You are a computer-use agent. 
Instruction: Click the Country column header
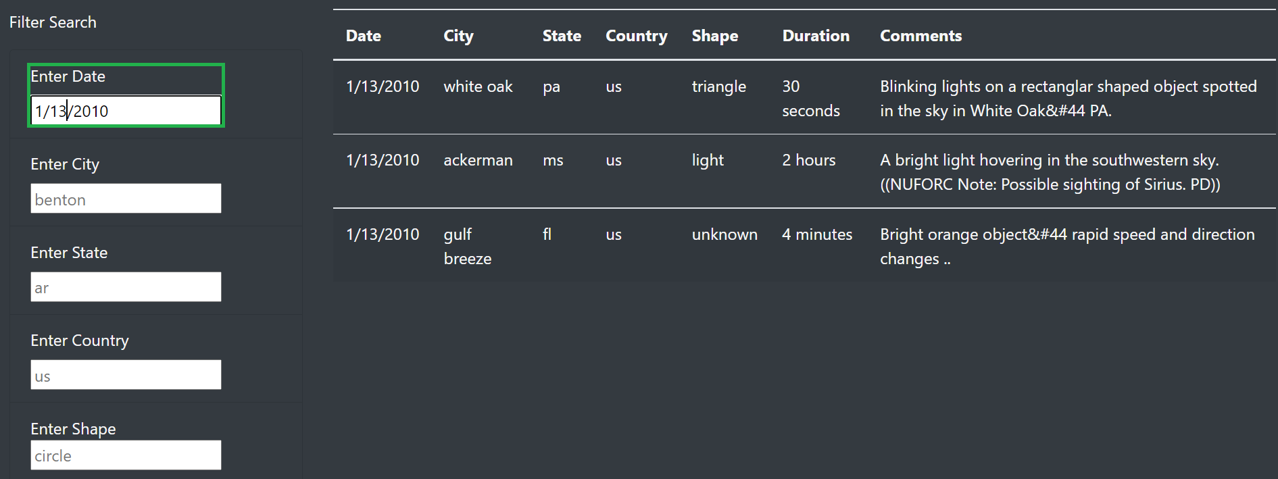click(x=636, y=35)
